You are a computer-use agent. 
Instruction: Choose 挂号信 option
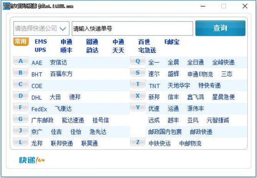pyautogui.click(x=100, y=120)
